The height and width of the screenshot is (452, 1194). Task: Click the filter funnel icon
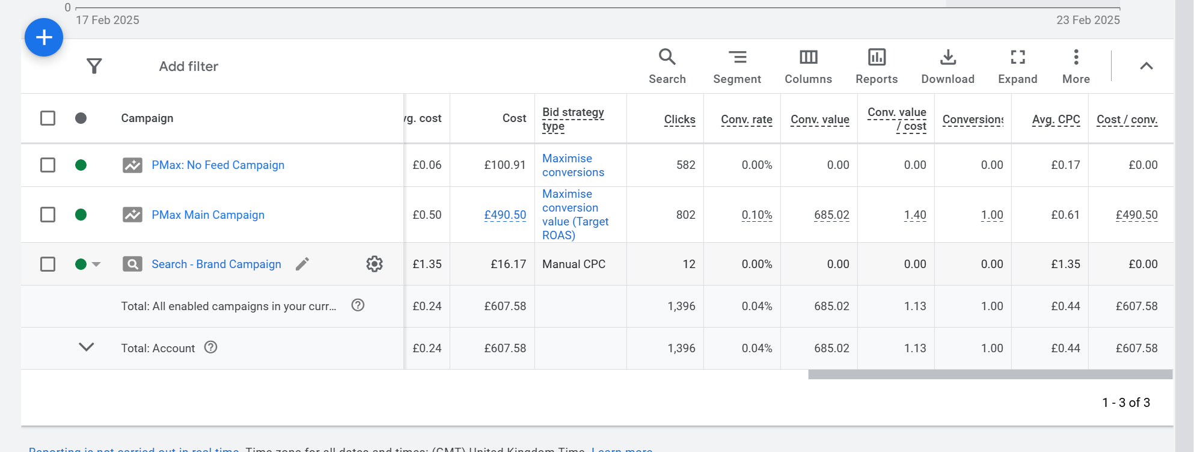94,66
